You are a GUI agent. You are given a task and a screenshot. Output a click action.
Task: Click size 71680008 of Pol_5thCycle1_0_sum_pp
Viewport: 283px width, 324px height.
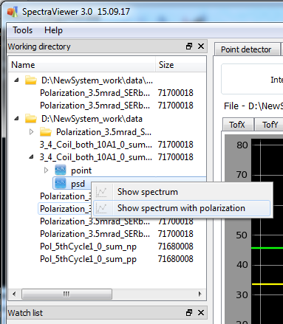176,259
